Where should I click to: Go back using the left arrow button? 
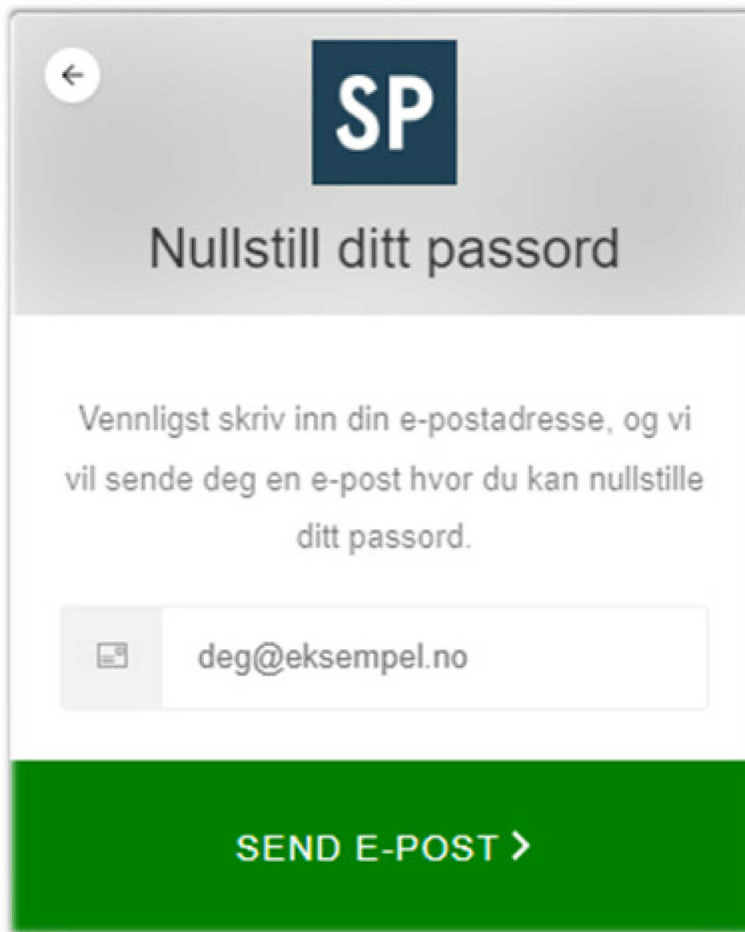pos(72,76)
